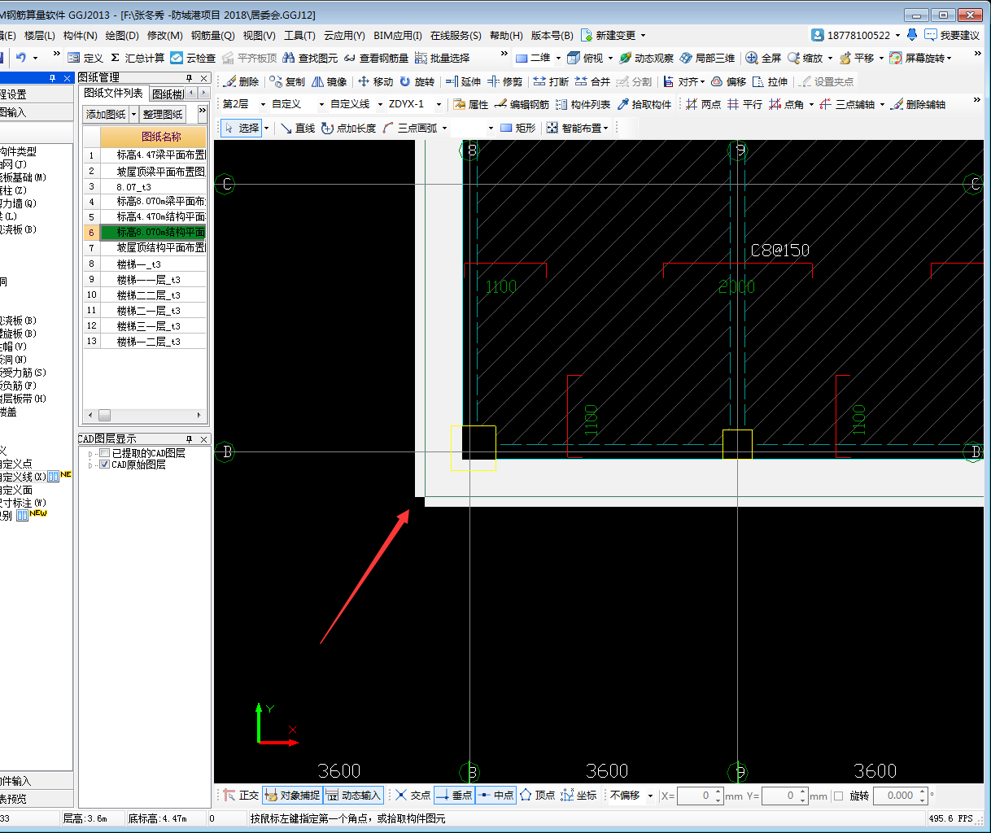Image resolution: width=991 pixels, height=833 pixels.
Task: Enable the 旋转 checkbox in status bar
Action: (839, 796)
